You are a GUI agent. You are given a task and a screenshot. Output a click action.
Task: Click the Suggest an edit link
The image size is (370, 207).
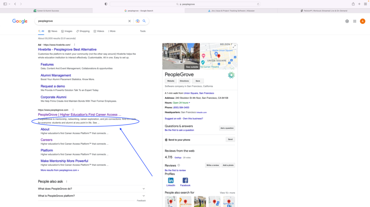point(173,118)
